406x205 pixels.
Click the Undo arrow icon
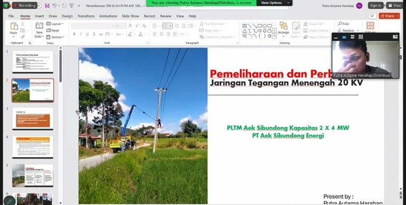(54, 5)
